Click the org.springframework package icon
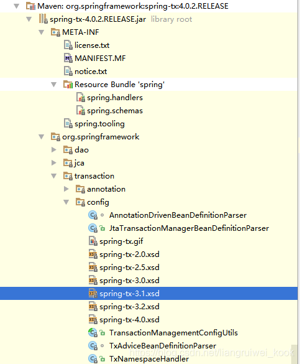The width and height of the screenshot is (300, 364). click(56, 137)
